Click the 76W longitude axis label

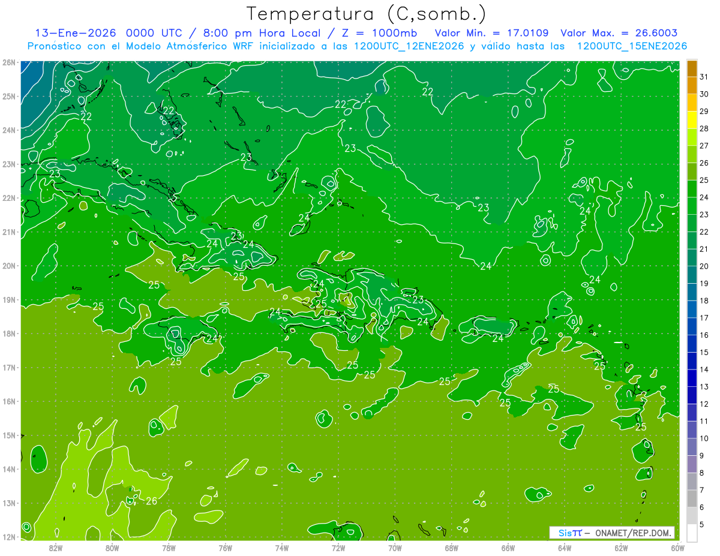tap(226, 548)
